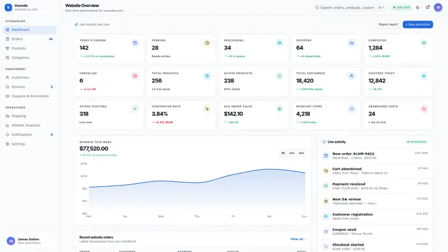Click the $77,520.00 revenue value
Viewport: 448px width, 252px height.
(94, 149)
